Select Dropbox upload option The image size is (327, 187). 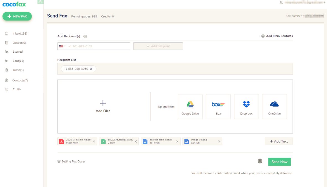(x=246, y=107)
